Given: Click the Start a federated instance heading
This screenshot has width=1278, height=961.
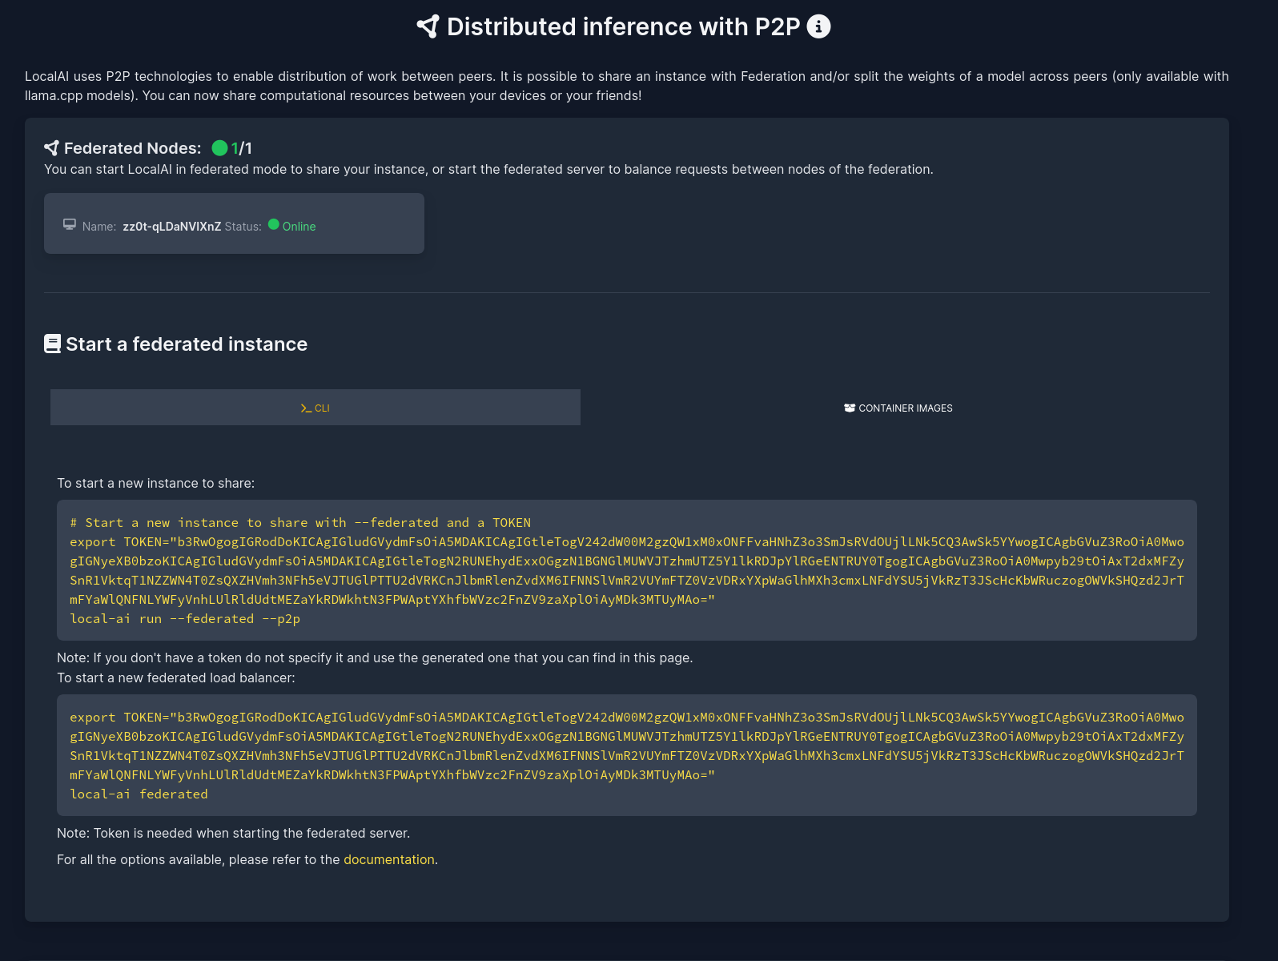Looking at the screenshot, I should pyautogui.click(x=187, y=344).
